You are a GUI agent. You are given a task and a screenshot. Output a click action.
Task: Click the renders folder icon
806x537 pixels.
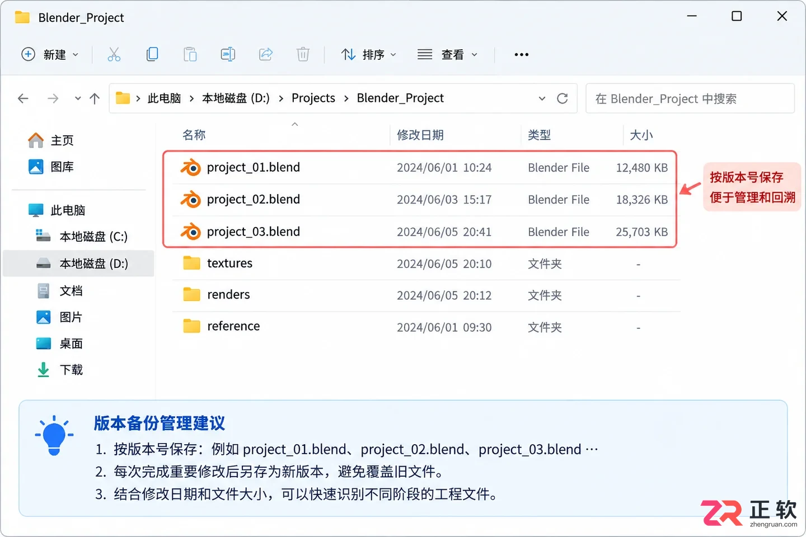(191, 294)
